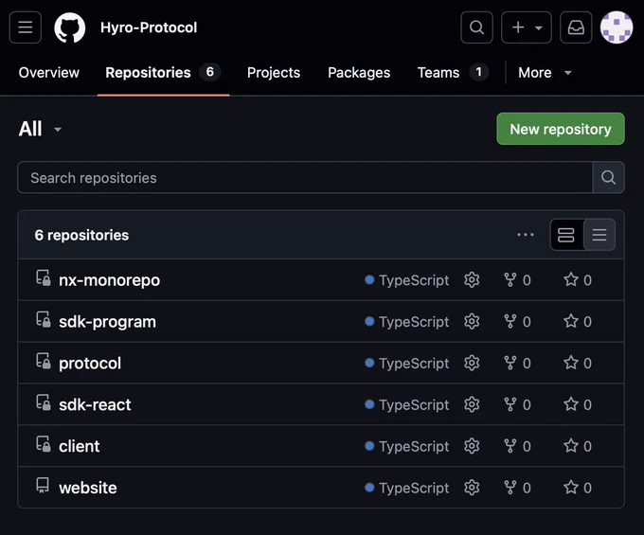Expand the All repositories filter dropdown
This screenshot has width=644, height=535.
[40, 129]
